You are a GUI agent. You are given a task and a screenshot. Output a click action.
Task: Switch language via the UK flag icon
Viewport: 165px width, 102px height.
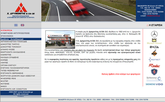(22, 25)
